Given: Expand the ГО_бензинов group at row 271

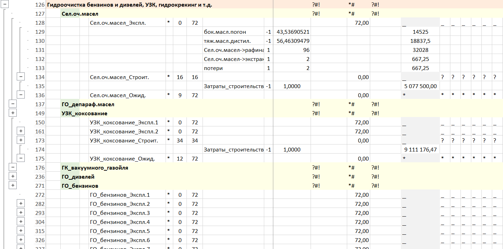Looking at the screenshot, I should [13, 185].
